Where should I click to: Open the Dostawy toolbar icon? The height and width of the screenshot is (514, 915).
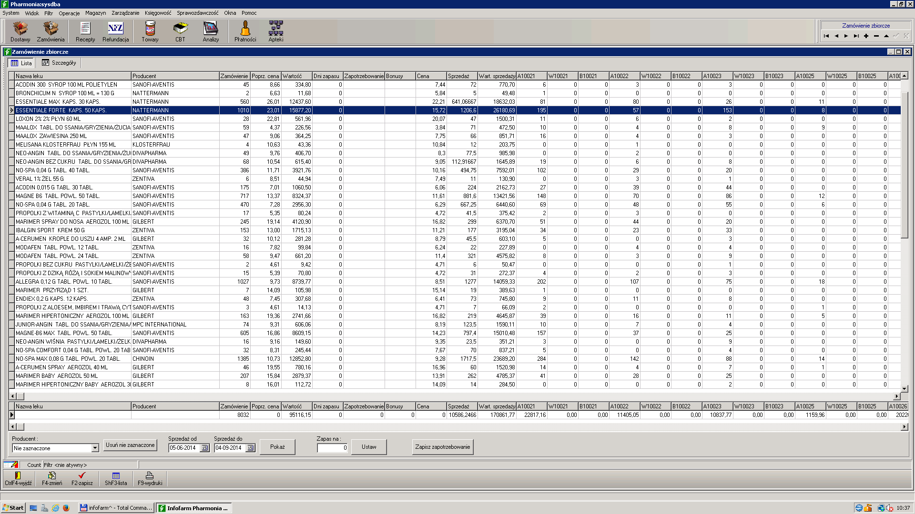(x=20, y=31)
